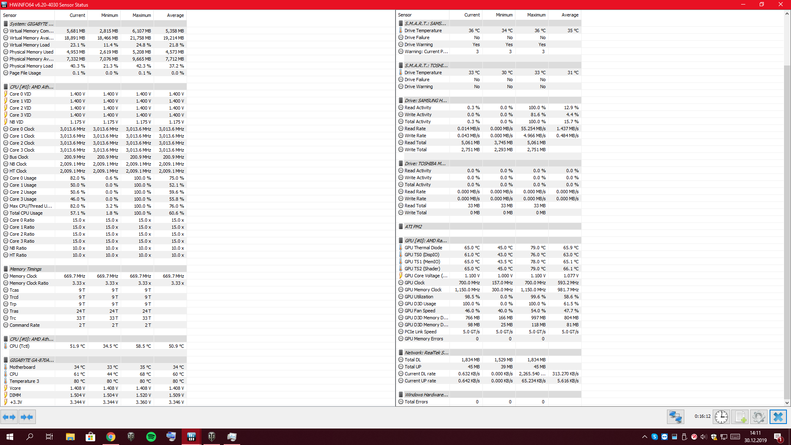
Task: Select the Memory Timings group header
Action: pos(26,269)
